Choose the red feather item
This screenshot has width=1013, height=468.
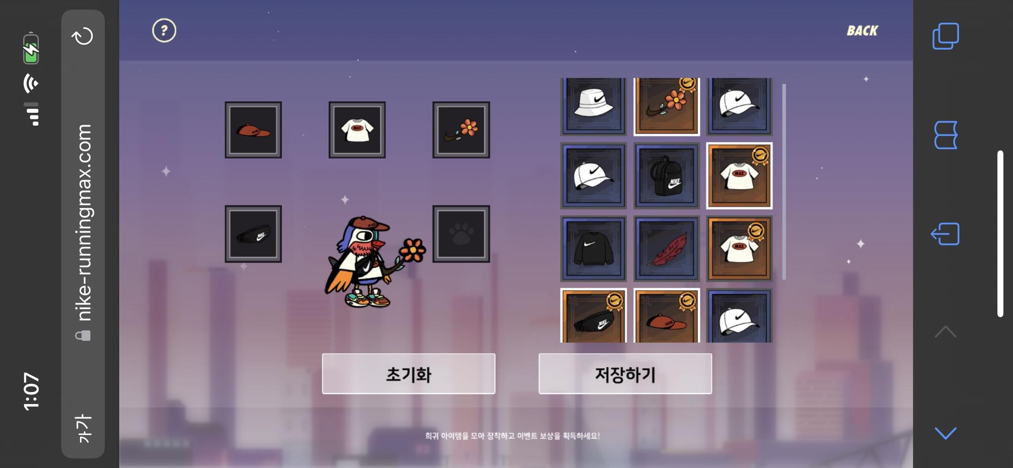pos(667,249)
